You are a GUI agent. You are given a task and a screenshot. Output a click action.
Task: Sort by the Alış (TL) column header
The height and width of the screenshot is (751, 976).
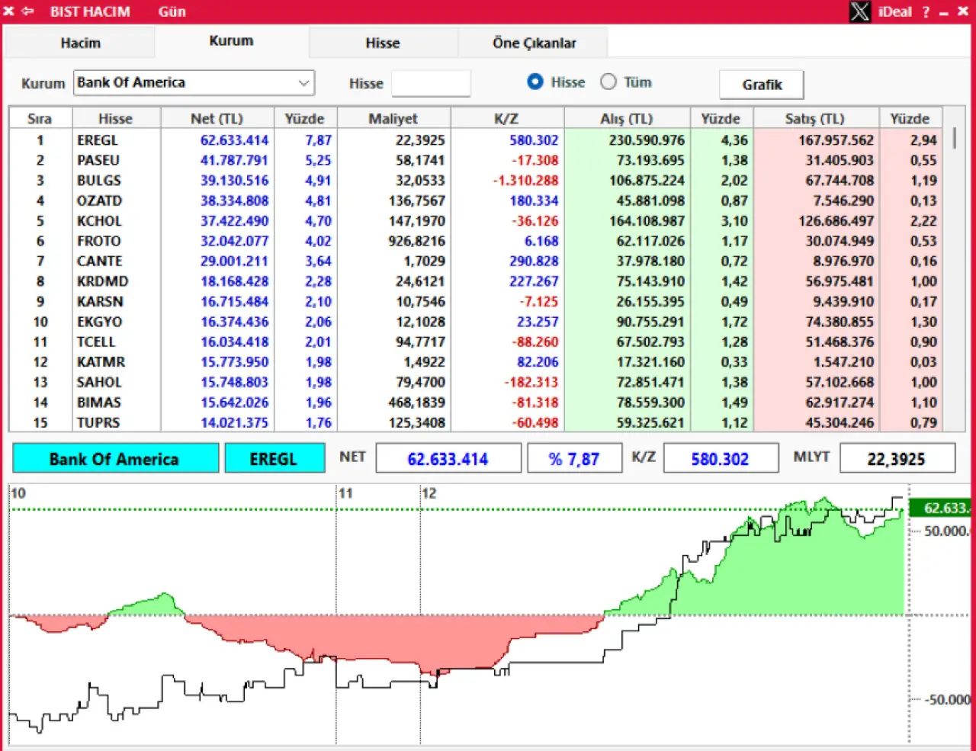click(627, 118)
